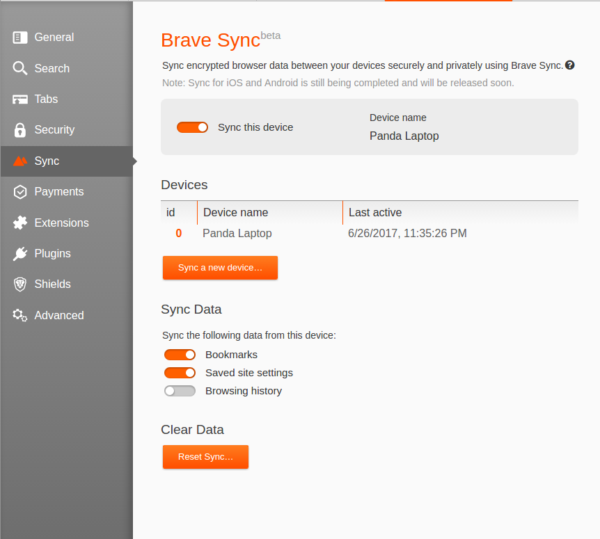600x539 pixels.
Task: Click the Device name caption in card
Action: 398,118
